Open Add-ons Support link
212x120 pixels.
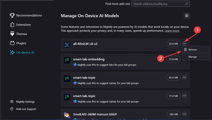pos(26,109)
